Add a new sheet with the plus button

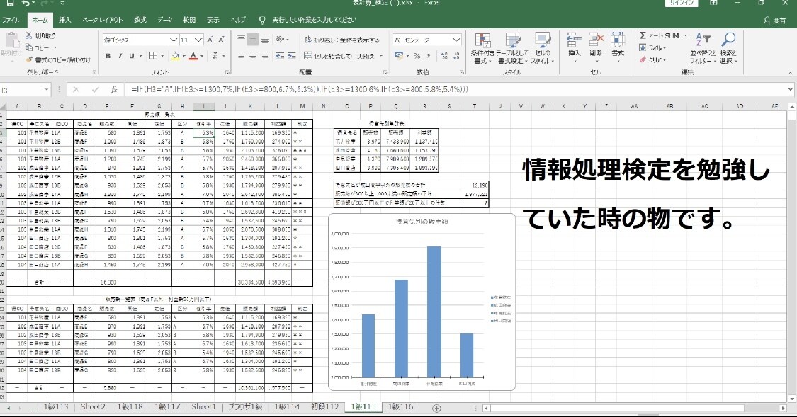(x=436, y=408)
